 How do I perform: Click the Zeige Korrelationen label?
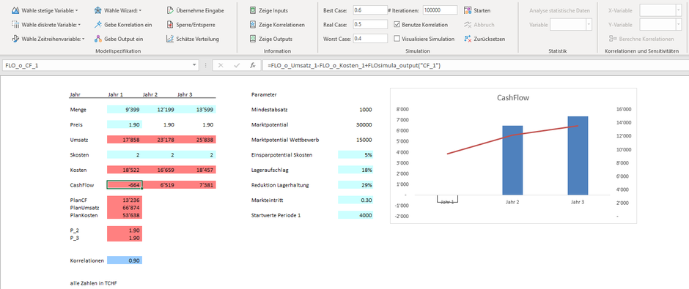click(x=282, y=25)
